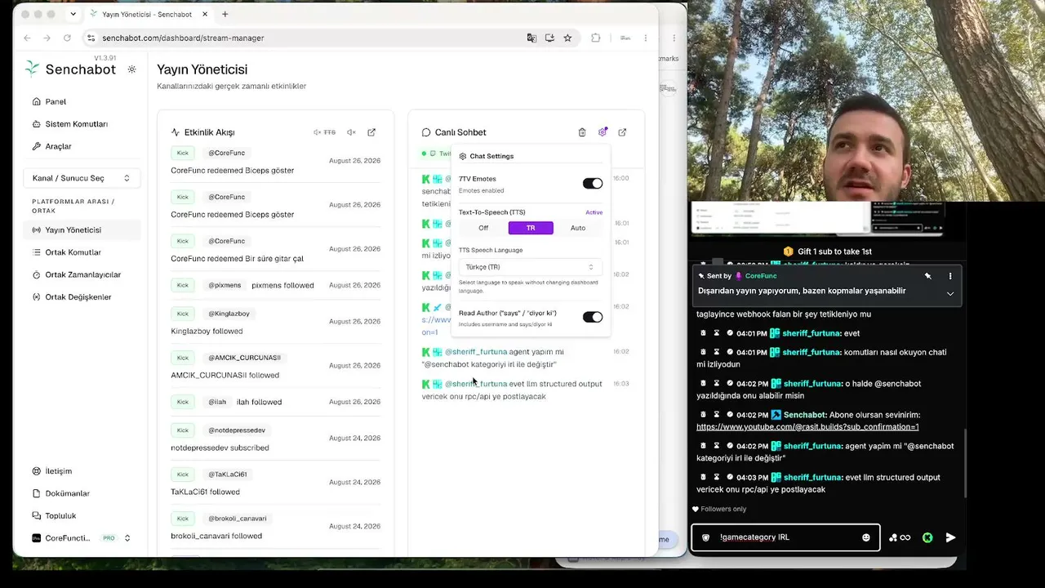Click 'Gift 1 sub to take 1st' banner
The width and height of the screenshot is (1045, 588).
[x=827, y=252]
